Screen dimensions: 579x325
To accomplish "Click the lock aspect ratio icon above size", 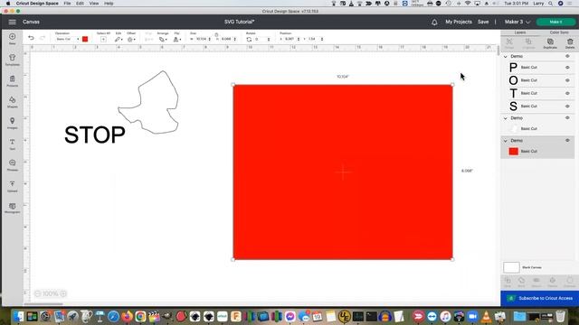I will pyautogui.click(x=216, y=34).
